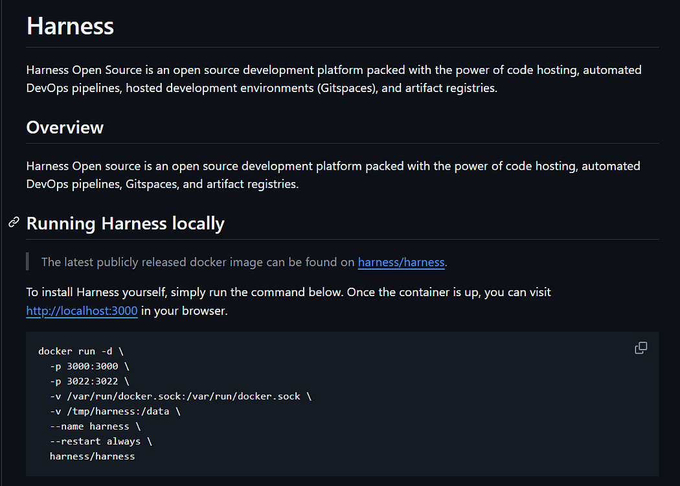Click the 'latest publicly released docker image' note text

pos(198,262)
